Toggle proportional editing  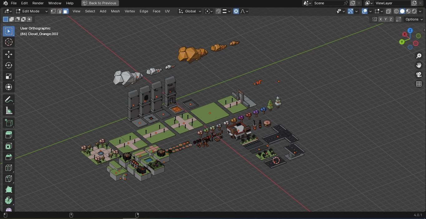click(236, 11)
